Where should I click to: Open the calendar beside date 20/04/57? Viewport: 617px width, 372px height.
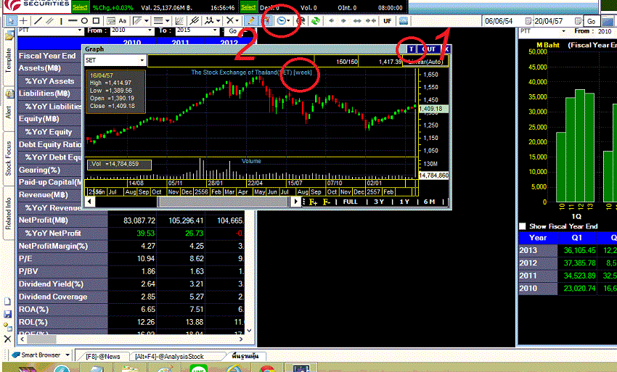[x=577, y=21]
